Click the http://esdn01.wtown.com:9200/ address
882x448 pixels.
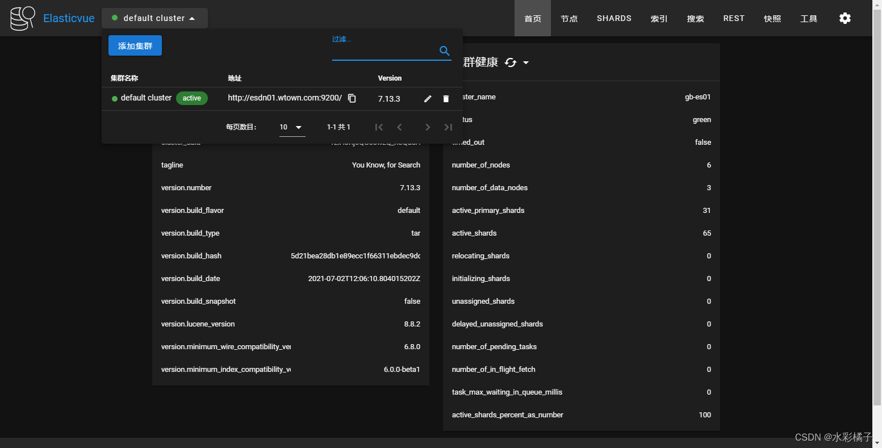click(285, 98)
